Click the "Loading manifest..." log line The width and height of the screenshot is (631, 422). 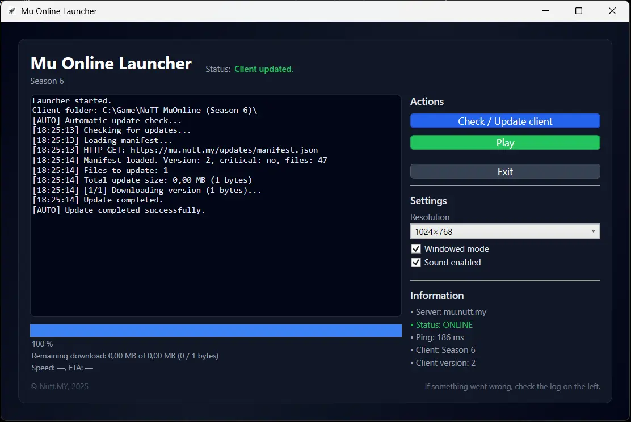(x=102, y=141)
